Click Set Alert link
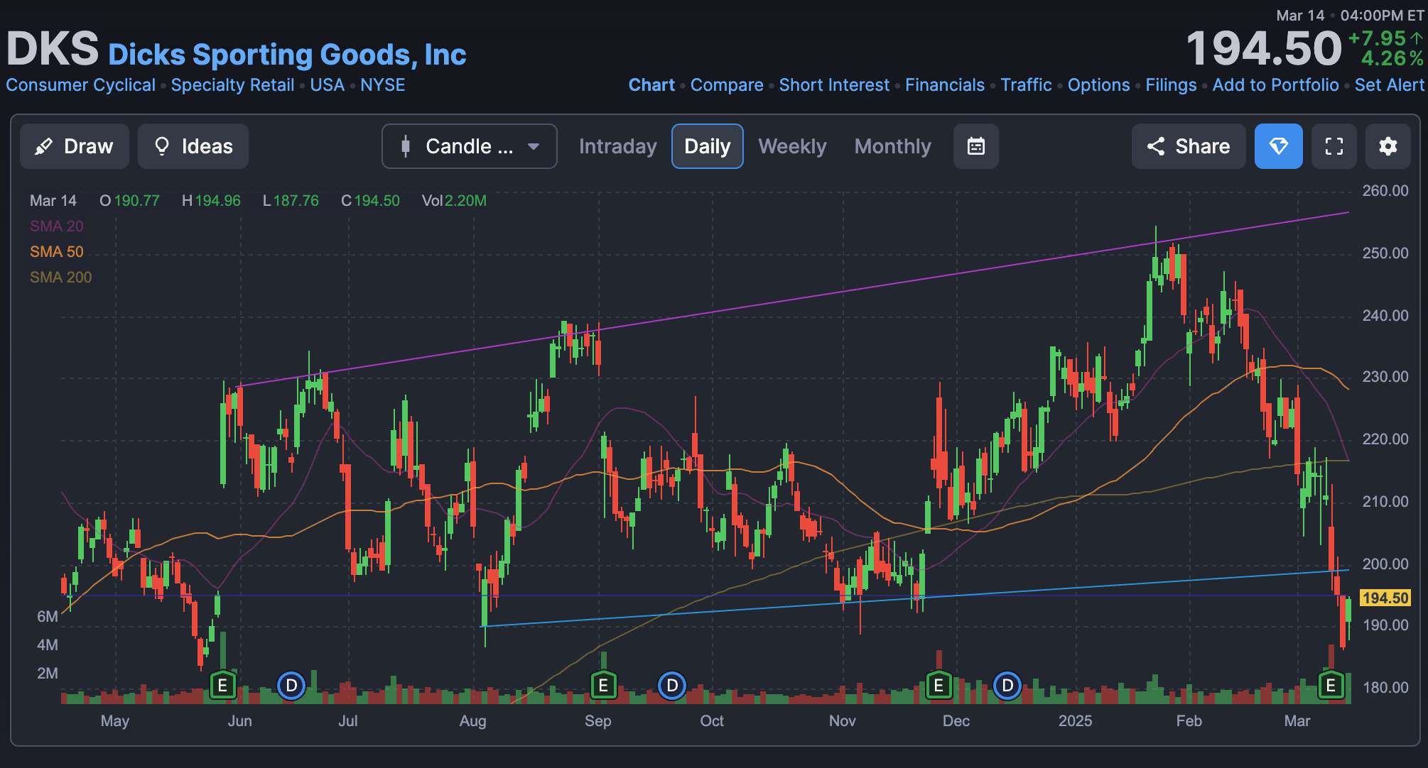 coord(1390,85)
